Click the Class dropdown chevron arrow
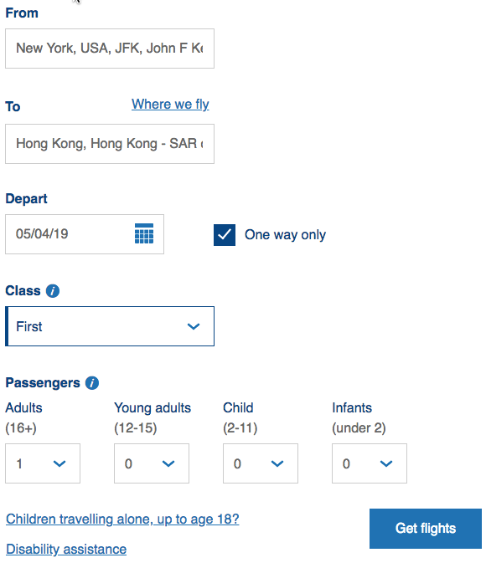Viewport: 486px width, 568px height. (x=194, y=326)
